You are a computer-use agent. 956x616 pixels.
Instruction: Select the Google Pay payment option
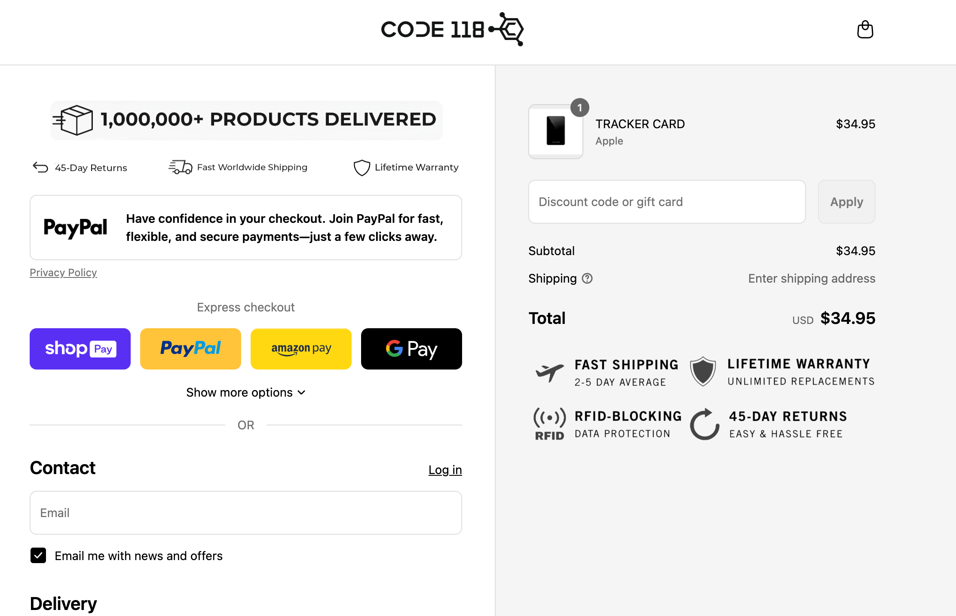411,349
